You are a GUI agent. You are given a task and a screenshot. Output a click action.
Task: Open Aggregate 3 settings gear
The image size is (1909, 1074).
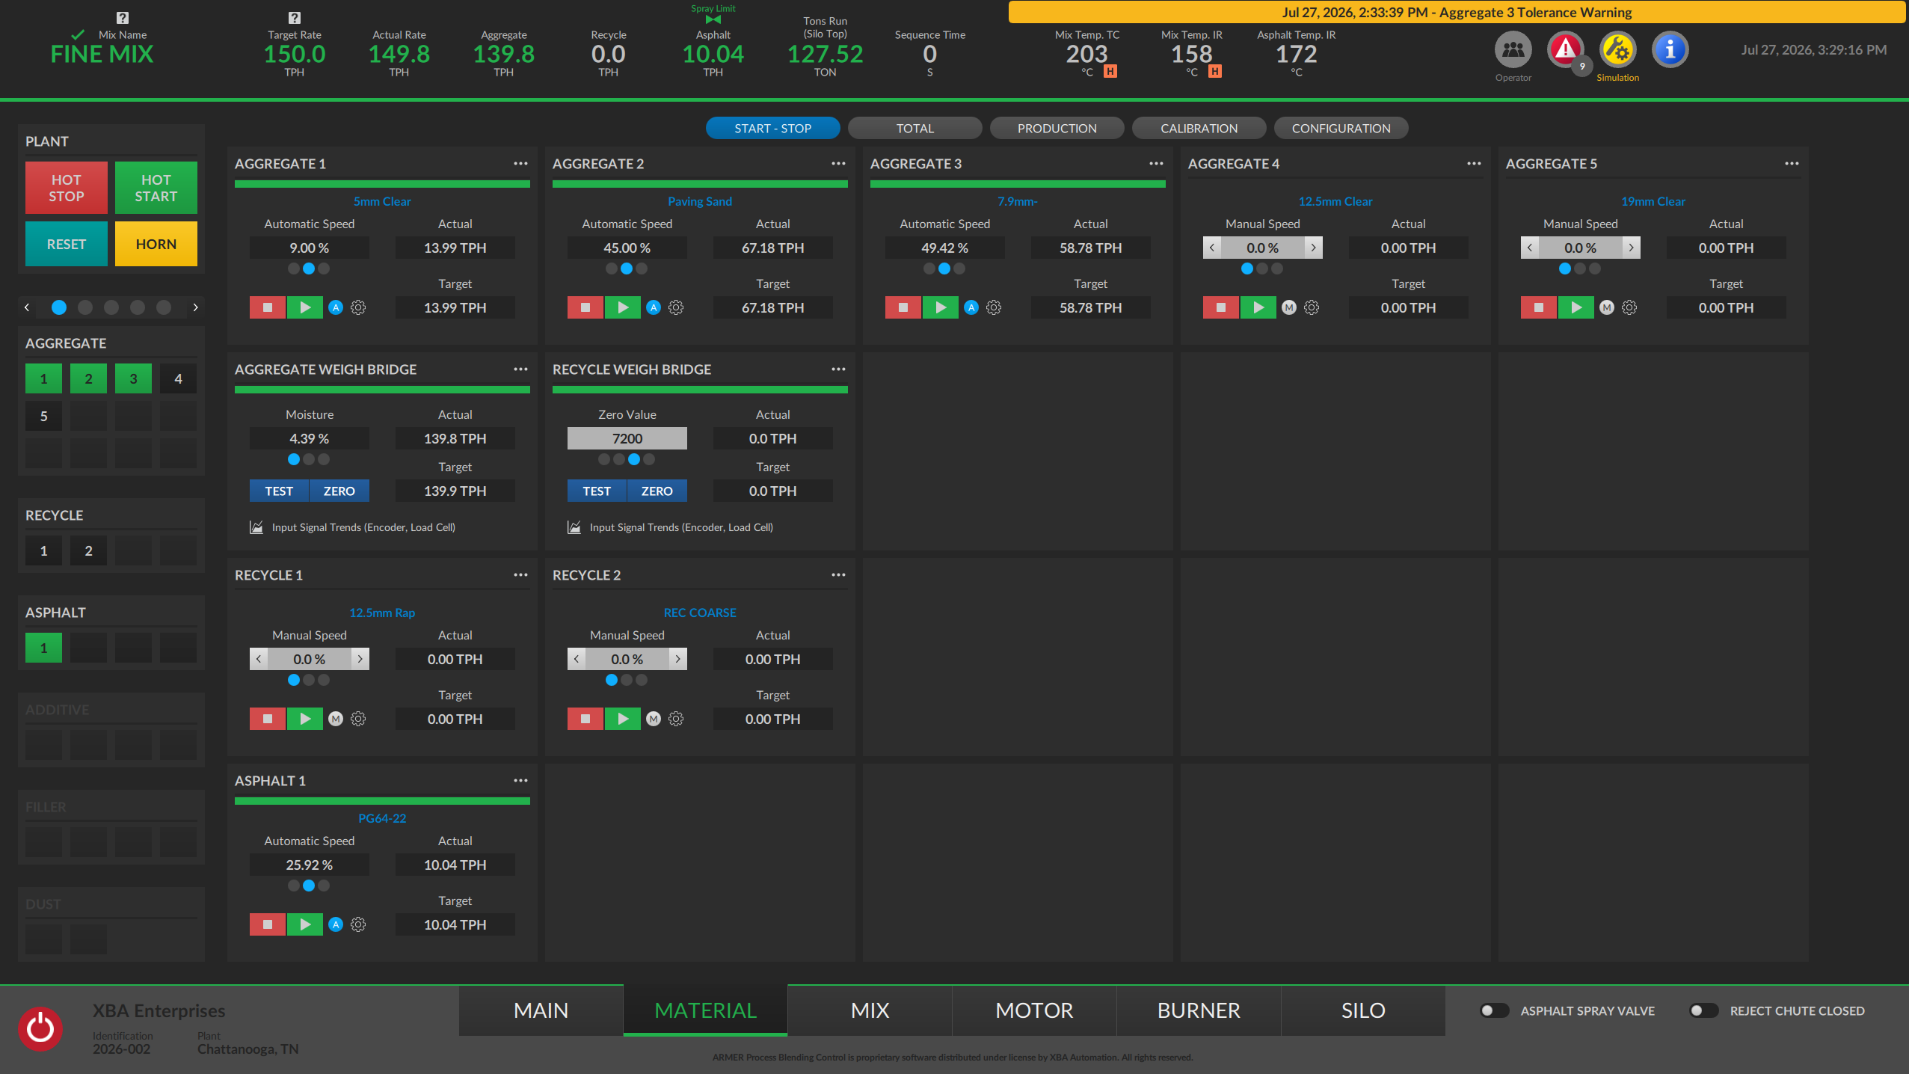point(994,307)
